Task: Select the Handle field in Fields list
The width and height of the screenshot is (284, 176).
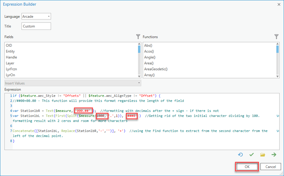Action: tap(12, 57)
